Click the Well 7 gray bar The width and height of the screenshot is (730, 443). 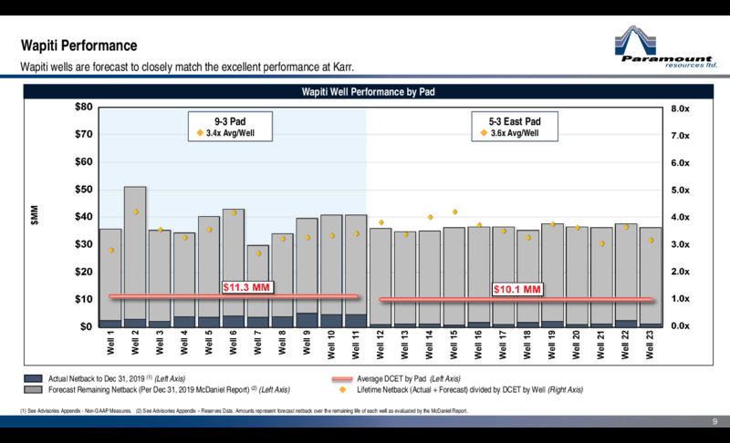258,282
